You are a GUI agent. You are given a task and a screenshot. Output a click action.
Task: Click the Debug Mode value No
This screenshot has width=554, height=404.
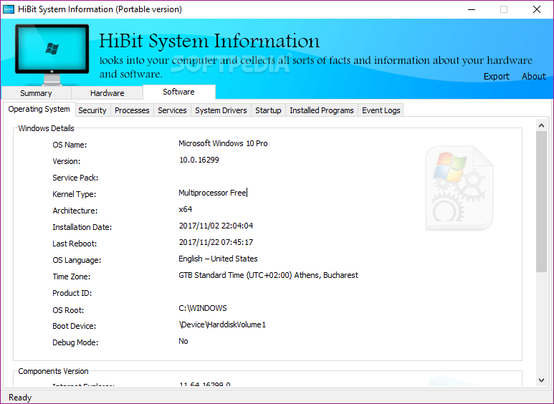tap(183, 341)
